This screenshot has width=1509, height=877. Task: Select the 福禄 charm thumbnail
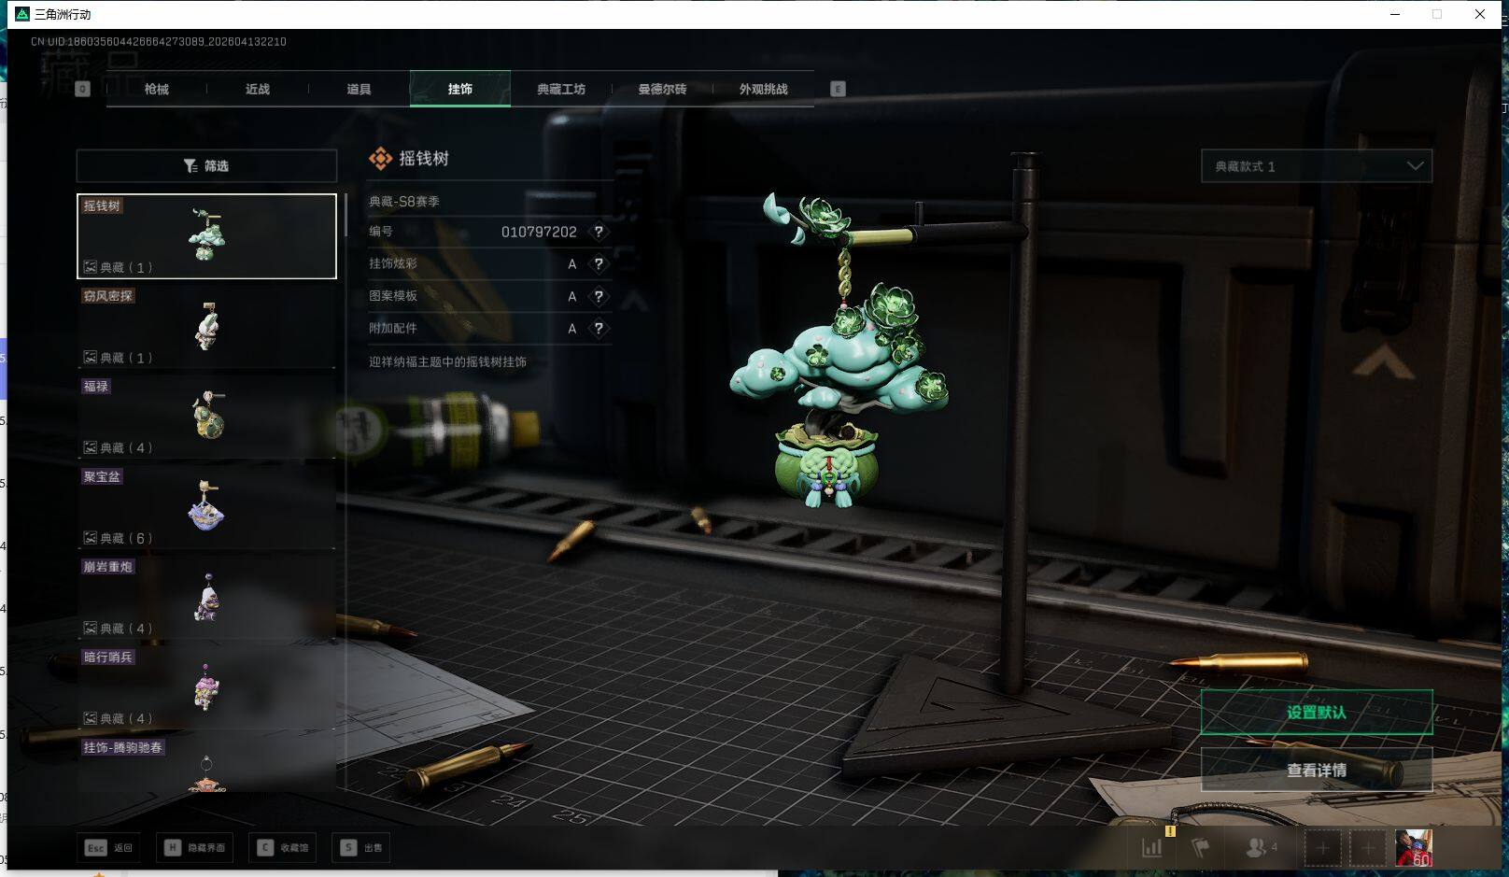click(x=206, y=416)
